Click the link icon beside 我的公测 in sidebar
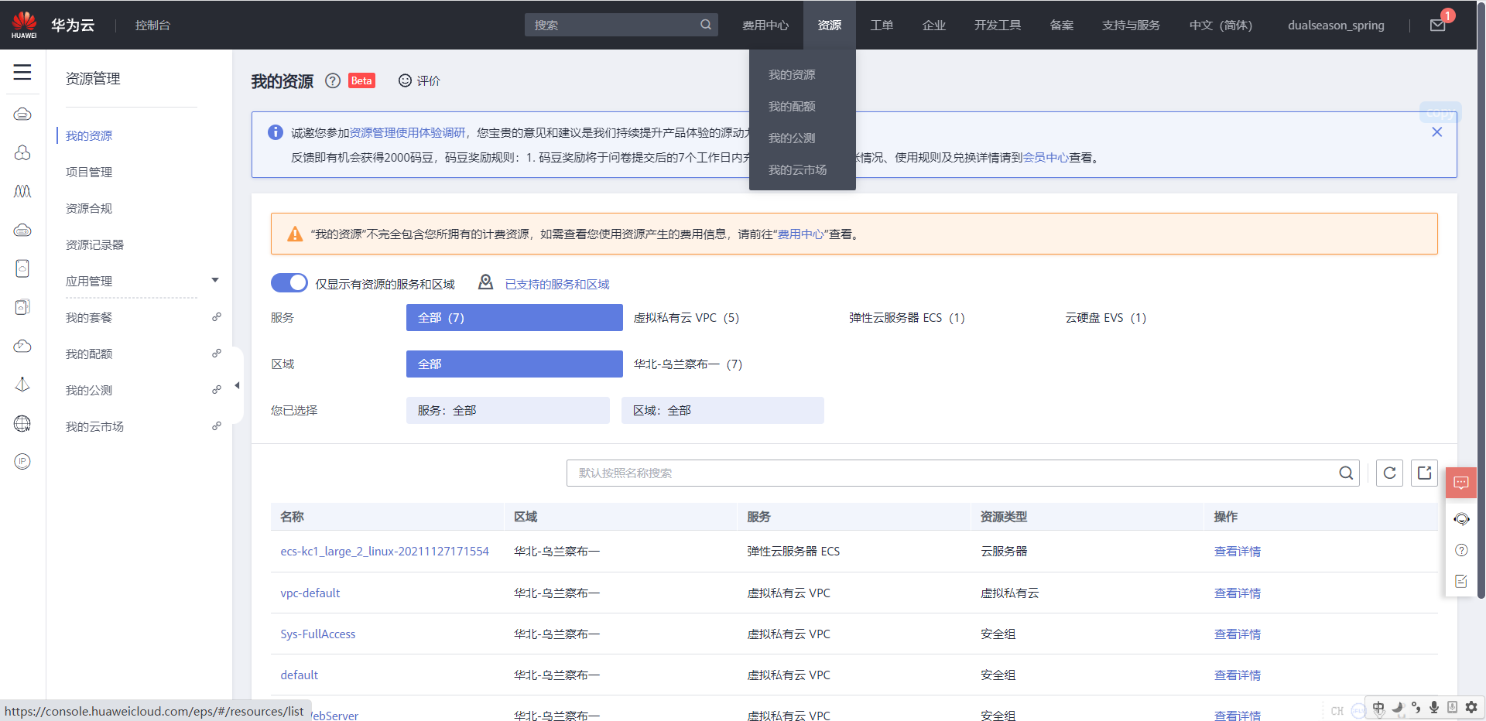The image size is (1486, 721). tap(217, 390)
